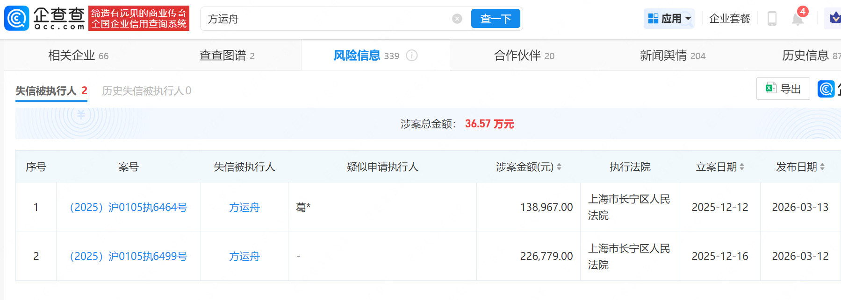The width and height of the screenshot is (841, 300).
Task: Clear the search box text
Action: coord(457,19)
